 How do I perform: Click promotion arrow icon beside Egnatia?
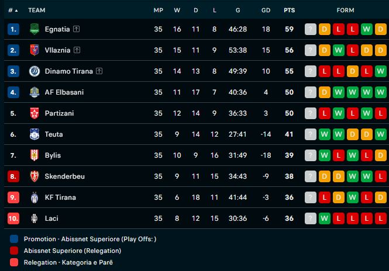click(77, 29)
